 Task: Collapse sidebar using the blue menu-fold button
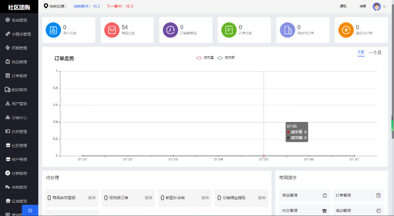click(30, 210)
